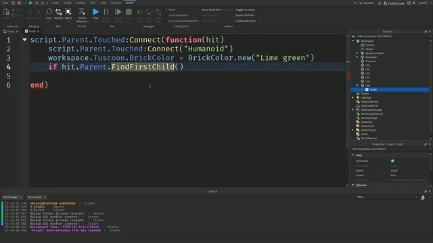Click the Collaborate button

(394, 3)
